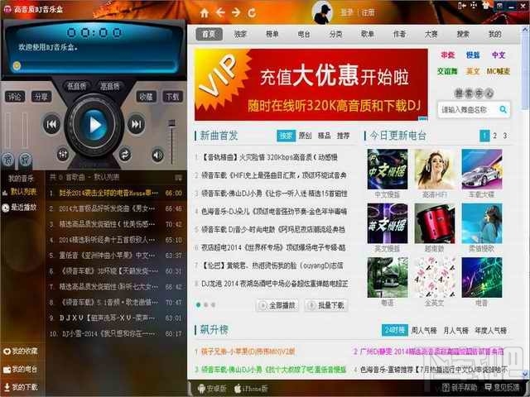Click the 注册 register link
Viewport: 530px width, 397px height.
(368, 13)
